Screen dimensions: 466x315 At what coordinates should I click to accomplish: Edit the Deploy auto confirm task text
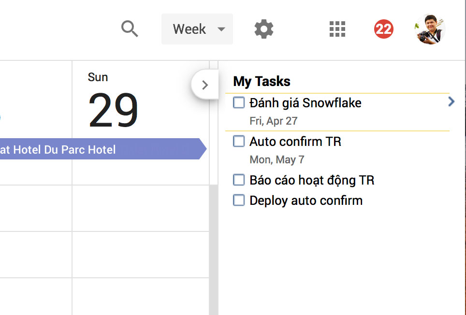[x=306, y=200]
